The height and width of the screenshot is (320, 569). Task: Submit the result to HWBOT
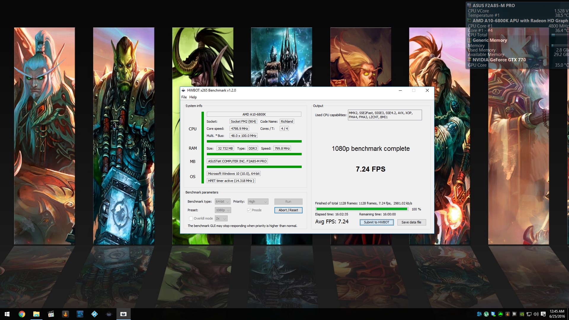[377, 222]
